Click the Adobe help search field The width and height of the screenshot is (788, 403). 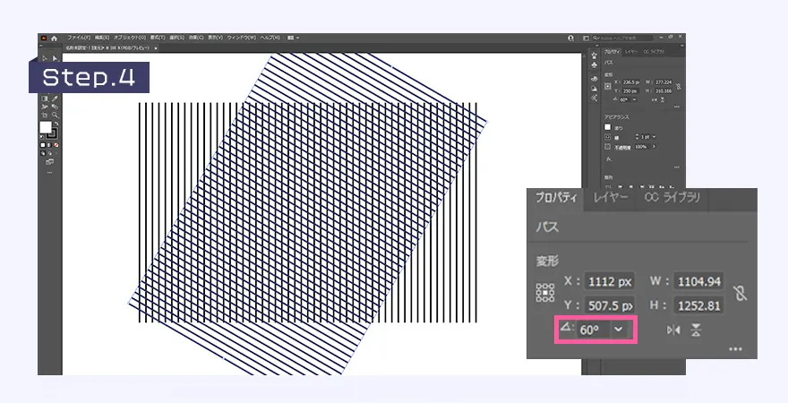622,39
